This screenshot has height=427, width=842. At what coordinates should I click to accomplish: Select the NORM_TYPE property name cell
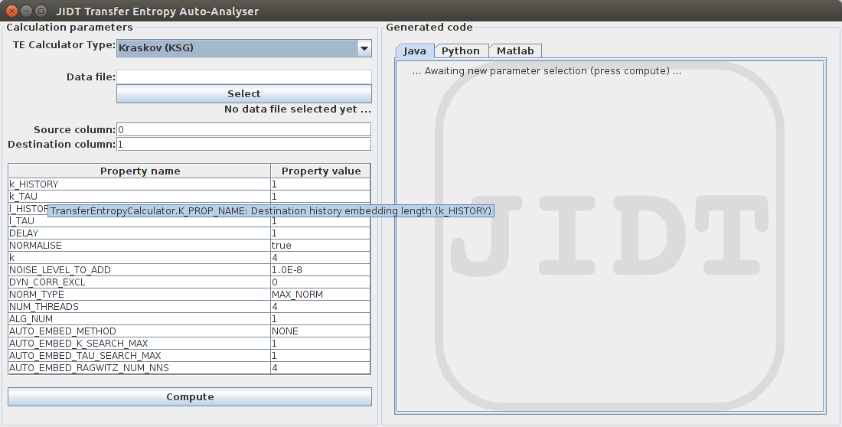pyautogui.click(x=139, y=295)
